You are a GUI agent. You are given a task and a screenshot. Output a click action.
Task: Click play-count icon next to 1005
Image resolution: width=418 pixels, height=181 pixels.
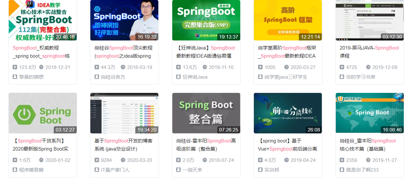click(x=260, y=67)
